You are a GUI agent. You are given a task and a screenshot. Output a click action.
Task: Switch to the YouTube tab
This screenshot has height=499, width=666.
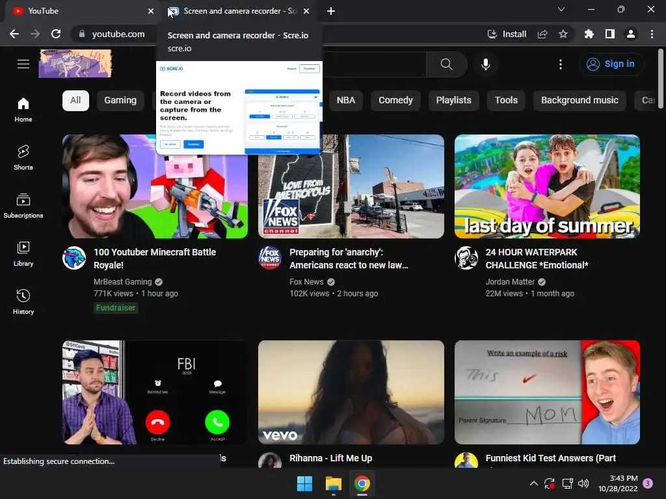[81, 11]
